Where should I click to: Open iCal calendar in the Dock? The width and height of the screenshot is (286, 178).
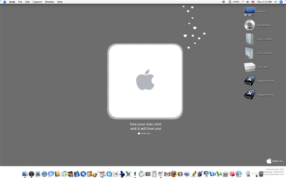coord(102,174)
